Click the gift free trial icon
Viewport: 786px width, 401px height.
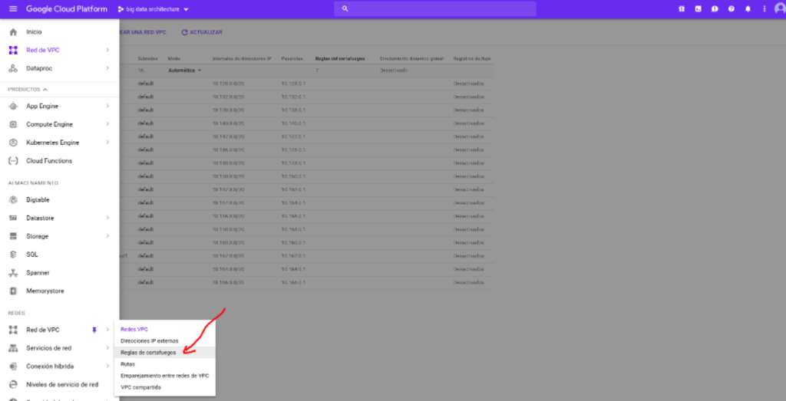[682, 9]
